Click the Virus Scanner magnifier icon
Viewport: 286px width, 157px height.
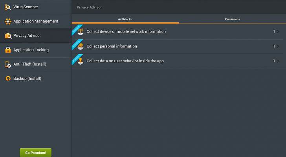pyautogui.click(x=8, y=7)
